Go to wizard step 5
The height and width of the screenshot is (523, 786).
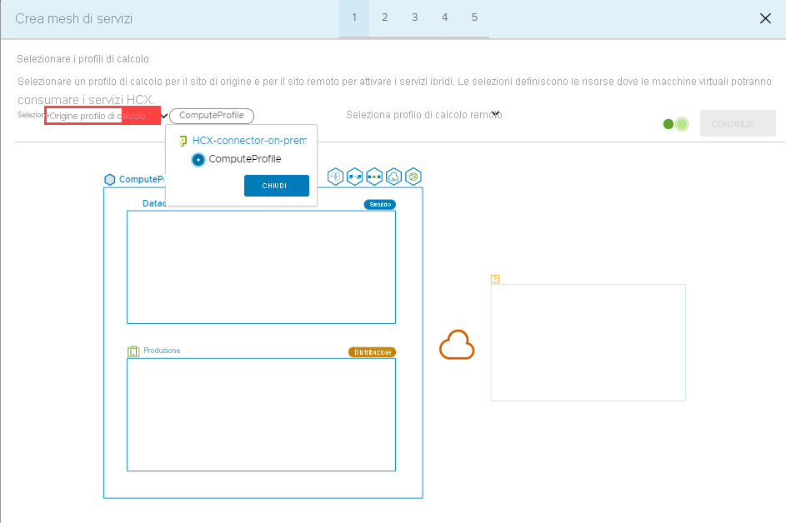point(474,17)
